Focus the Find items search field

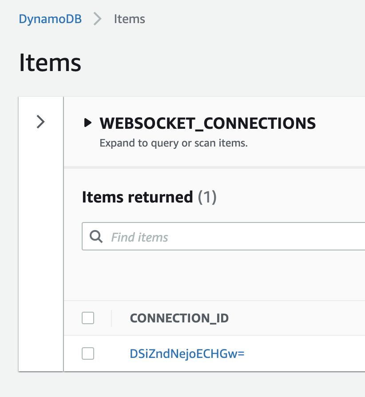tap(223, 237)
